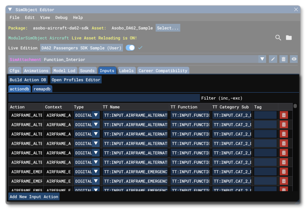
Task: Show Function_Interior with the eye icon
Action: pyautogui.click(x=294, y=59)
